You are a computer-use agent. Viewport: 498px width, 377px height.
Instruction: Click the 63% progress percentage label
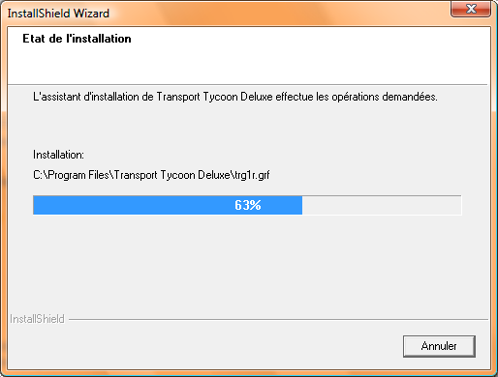(248, 205)
